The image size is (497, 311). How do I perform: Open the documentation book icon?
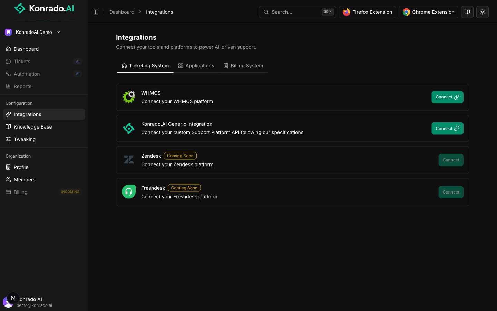click(x=467, y=12)
